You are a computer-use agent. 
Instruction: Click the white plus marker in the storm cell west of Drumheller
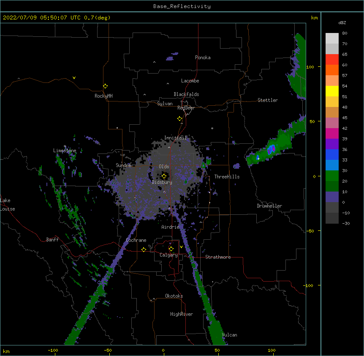[x=258, y=159]
